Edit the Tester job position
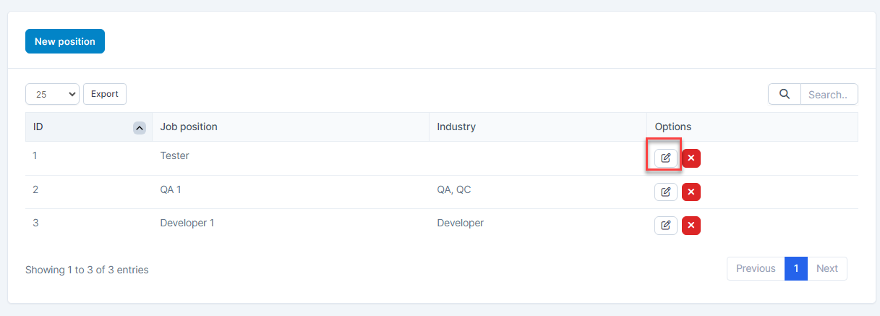The height and width of the screenshot is (316, 880). coord(666,158)
